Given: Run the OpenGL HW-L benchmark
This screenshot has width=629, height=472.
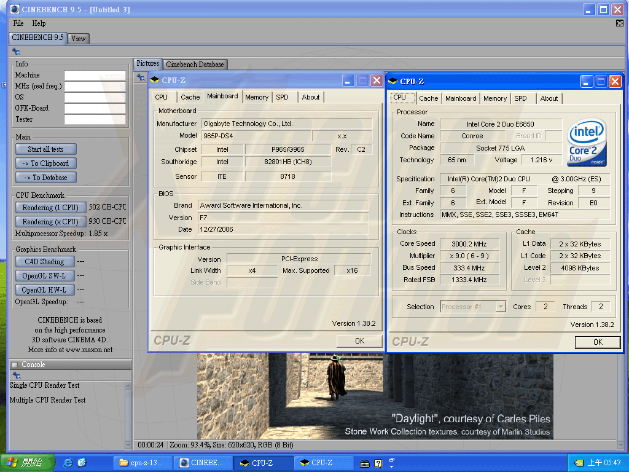Looking at the screenshot, I should pos(44,290).
